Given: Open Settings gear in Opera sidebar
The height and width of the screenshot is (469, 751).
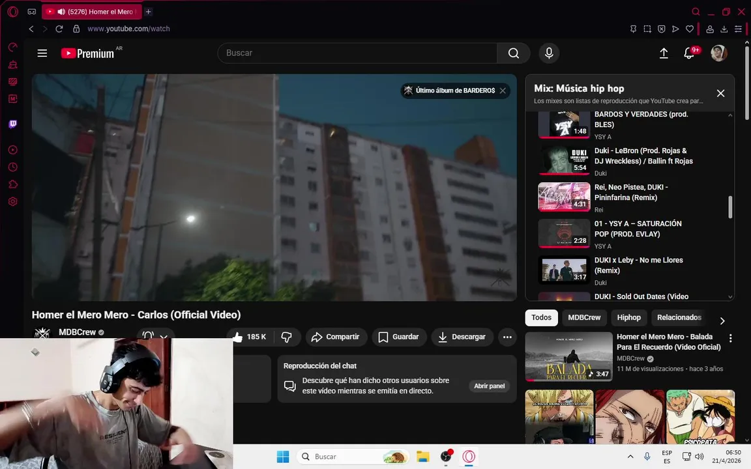Looking at the screenshot, I should (13, 201).
